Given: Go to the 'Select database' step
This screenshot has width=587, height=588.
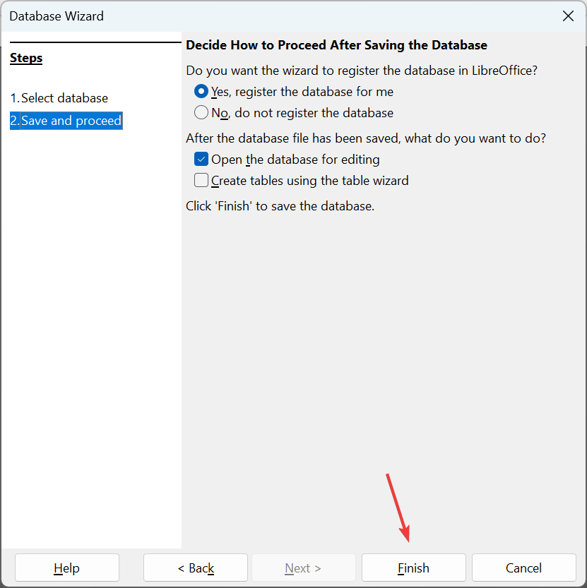Looking at the screenshot, I should click(59, 98).
